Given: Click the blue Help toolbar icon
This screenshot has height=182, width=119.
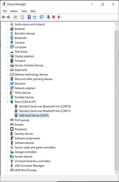Looking at the screenshot, I should (29, 17).
